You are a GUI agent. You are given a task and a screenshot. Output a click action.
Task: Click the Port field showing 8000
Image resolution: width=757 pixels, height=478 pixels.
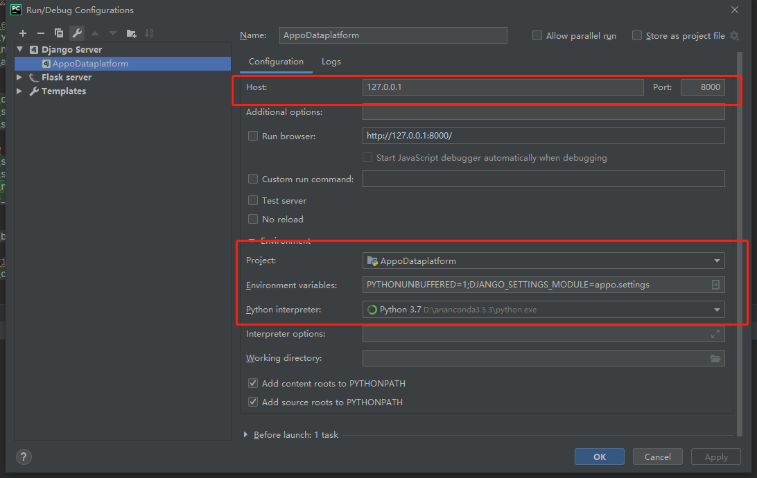coord(703,87)
